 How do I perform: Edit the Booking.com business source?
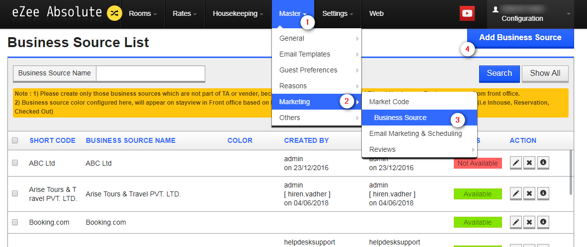(515, 222)
